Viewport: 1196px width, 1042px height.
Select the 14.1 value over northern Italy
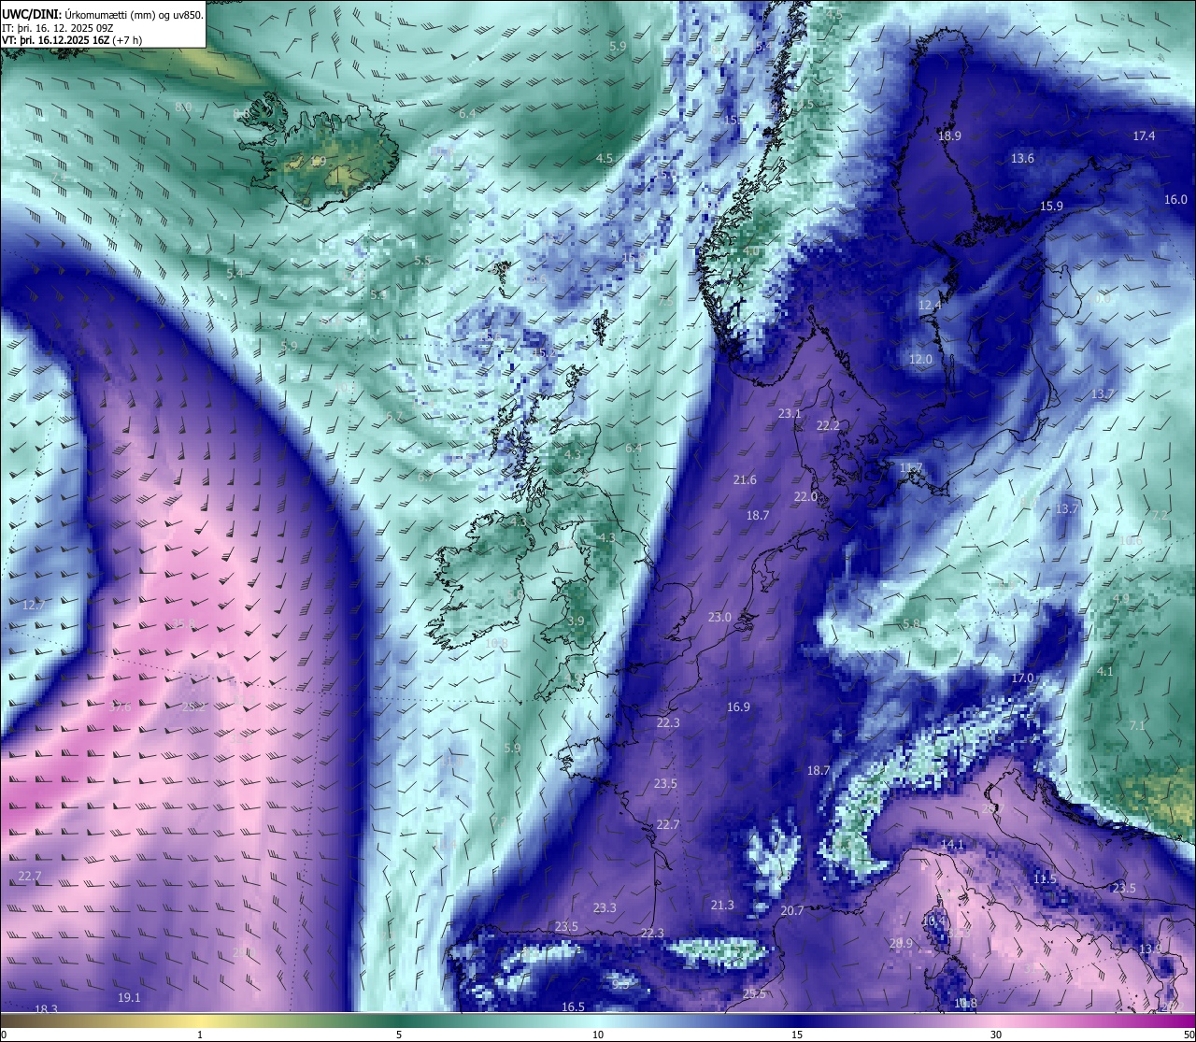click(952, 844)
